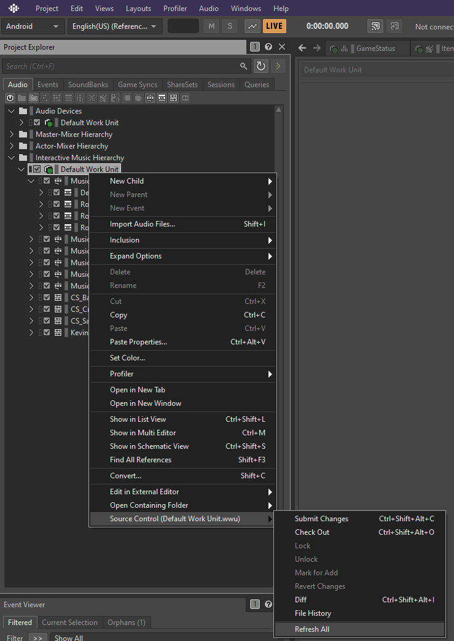Click the capture graph icon left of LIVE
Image resolution: width=454 pixels, height=641 pixels.
(252, 26)
